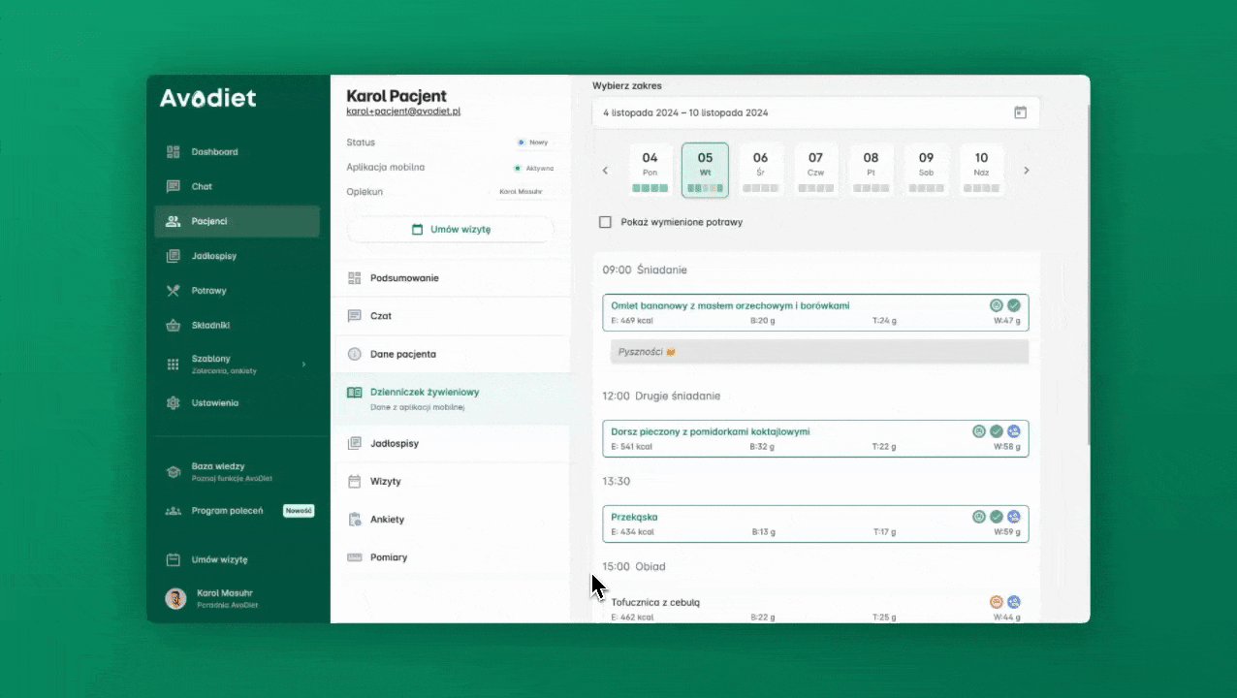Open the calendar icon in date range field
This screenshot has width=1237, height=698.
tap(1020, 112)
